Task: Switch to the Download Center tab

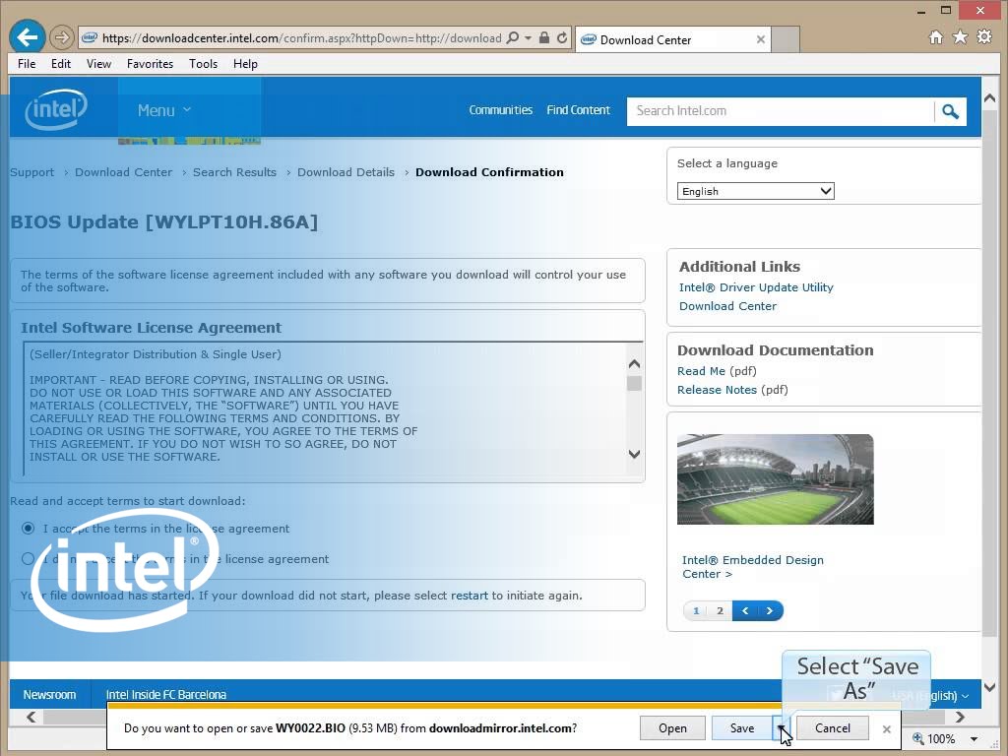Action: tap(669, 39)
